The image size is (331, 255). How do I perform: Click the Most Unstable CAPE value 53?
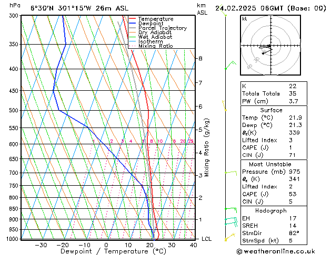click(293, 194)
